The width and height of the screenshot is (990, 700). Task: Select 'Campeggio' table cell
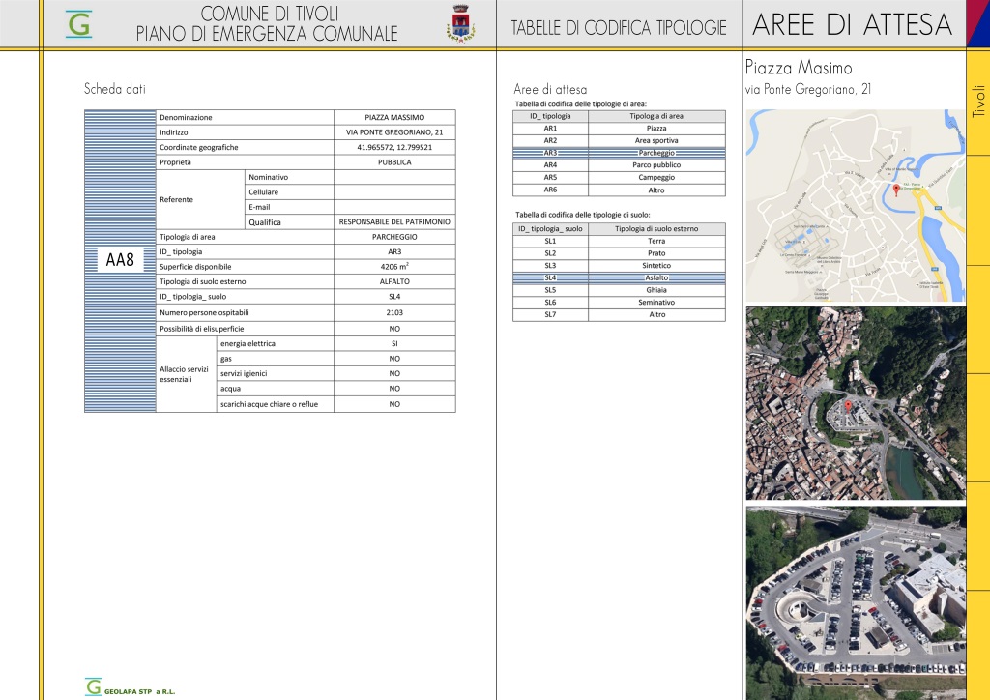[x=656, y=177]
